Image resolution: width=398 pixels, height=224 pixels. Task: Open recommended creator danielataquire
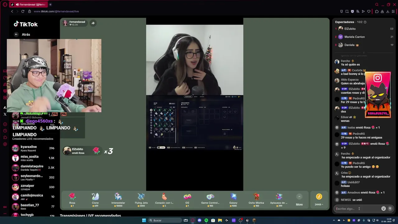[x=33, y=168]
